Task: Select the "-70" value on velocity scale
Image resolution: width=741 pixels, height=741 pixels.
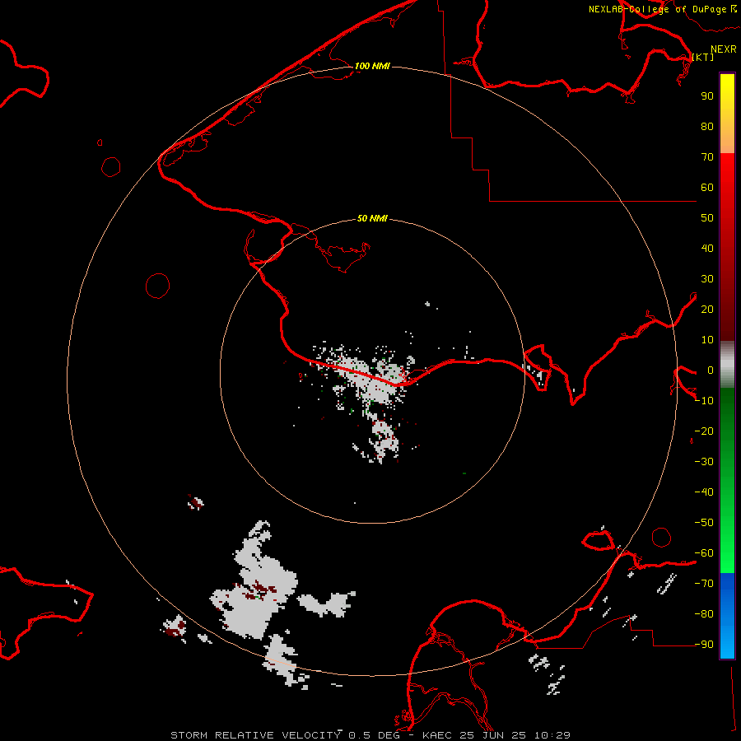Action: 704,584
